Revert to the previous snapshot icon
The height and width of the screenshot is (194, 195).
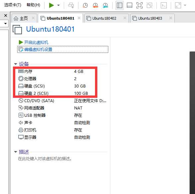point(95,5)
